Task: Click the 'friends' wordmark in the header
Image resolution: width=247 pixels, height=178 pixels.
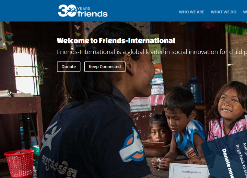Action: 93,14
